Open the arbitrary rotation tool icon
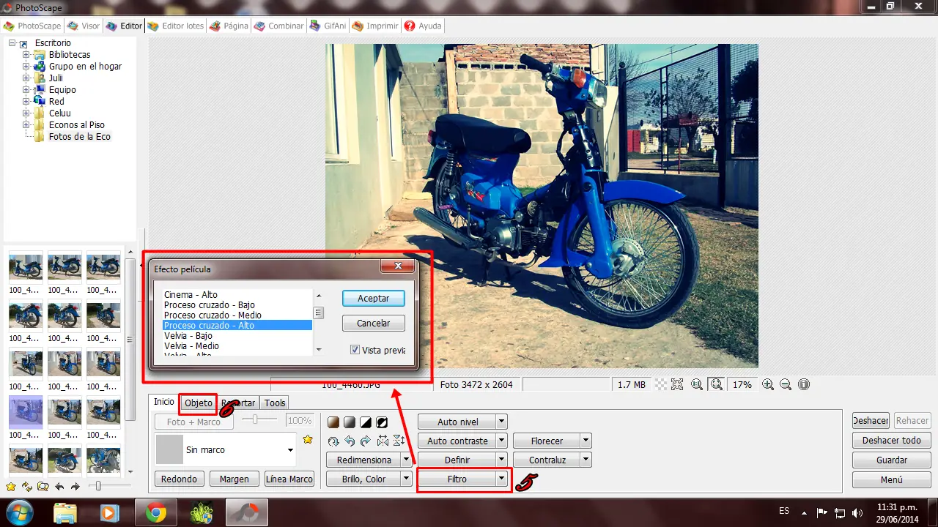Screen dimensions: 938x527 [333, 441]
